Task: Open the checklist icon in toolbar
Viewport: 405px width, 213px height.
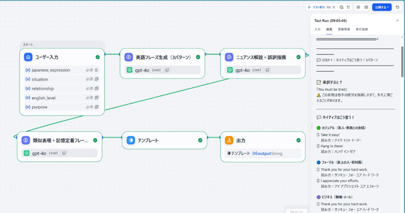Action: [x=348, y=7]
